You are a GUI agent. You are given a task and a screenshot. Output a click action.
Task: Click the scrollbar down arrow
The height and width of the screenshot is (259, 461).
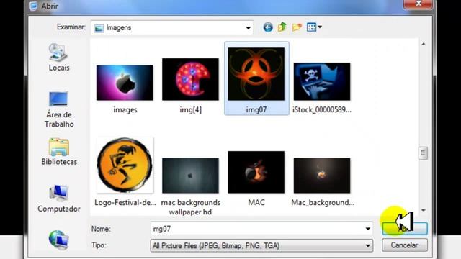pyautogui.click(x=424, y=210)
